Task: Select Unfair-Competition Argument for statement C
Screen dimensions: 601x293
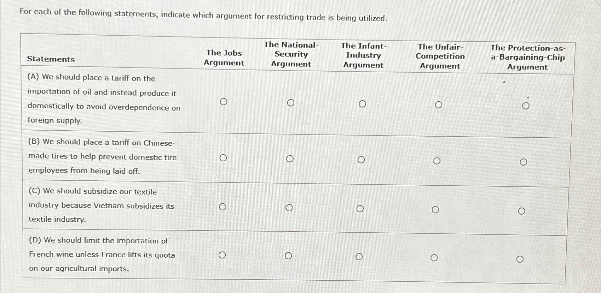Action: tap(435, 209)
